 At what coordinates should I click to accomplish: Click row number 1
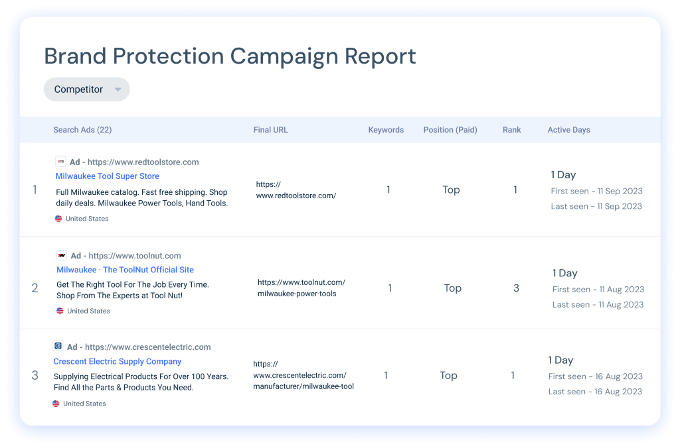coord(35,190)
